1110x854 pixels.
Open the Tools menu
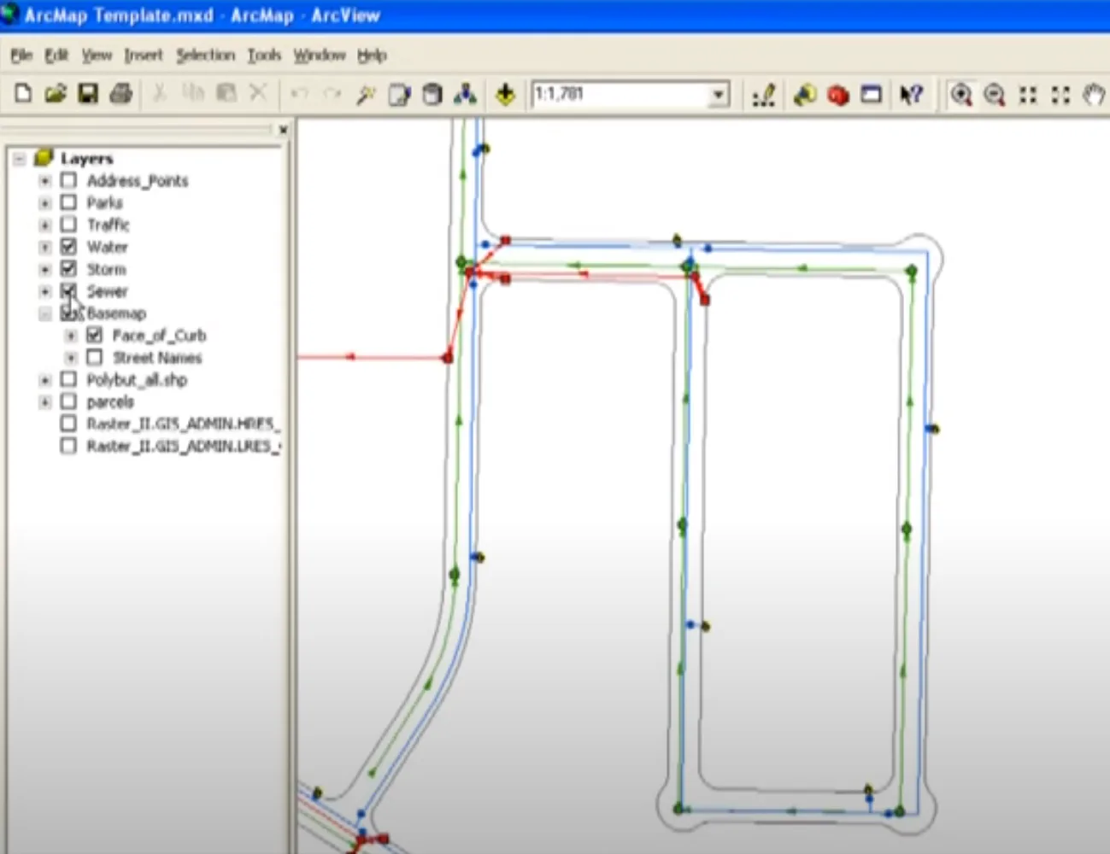pos(264,56)
